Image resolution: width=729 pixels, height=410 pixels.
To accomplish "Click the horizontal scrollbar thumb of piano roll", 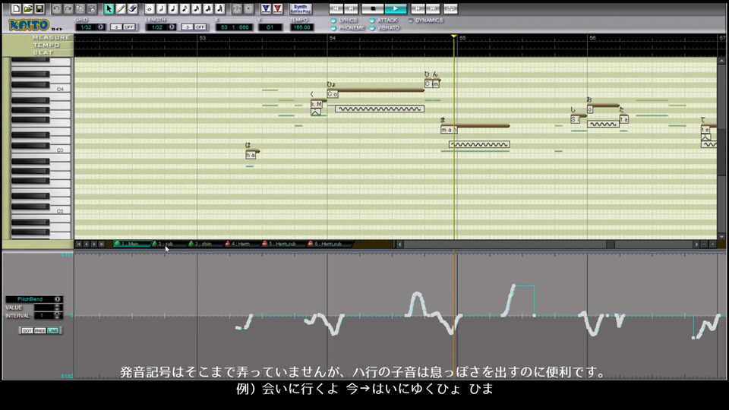I will click(611, 244).
